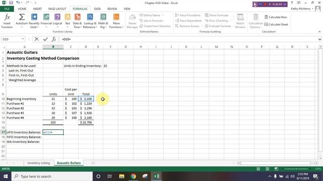This screenshot has height=181, width=323.
Task: Open Math & Trig functions
Action: [103, 21]
